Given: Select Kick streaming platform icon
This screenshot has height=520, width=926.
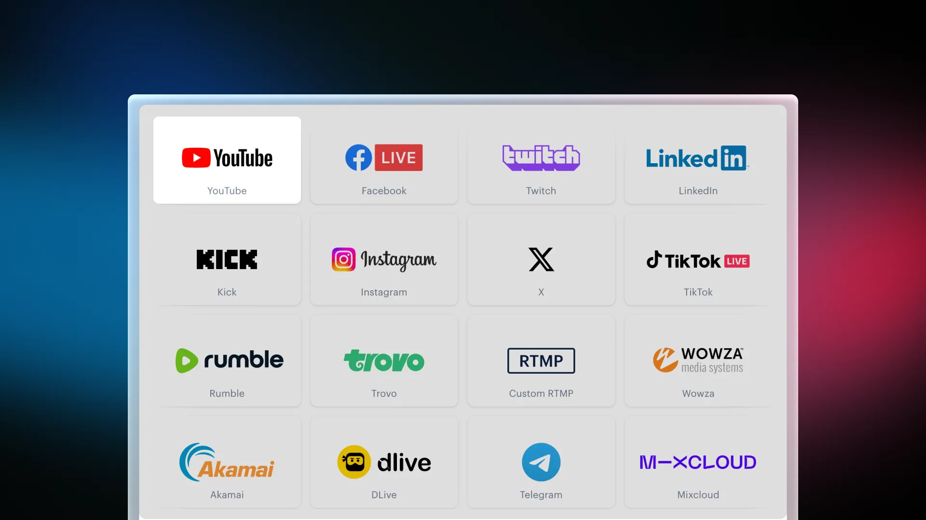Looking at the screenshot, I should [226, 259].
